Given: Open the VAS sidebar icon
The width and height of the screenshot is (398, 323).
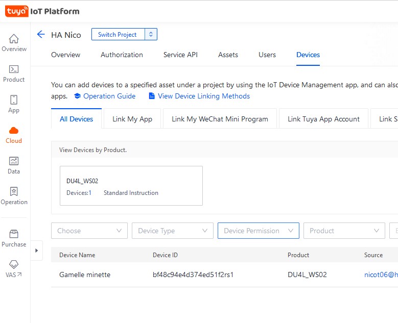Looking at the screenshot, I should (x=14, y=264).
